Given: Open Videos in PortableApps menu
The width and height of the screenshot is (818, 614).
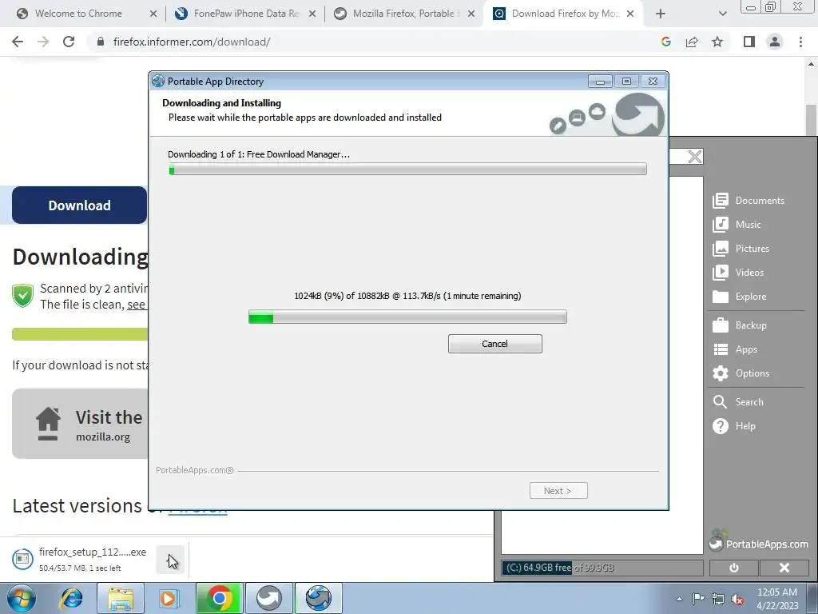Looking at the screenshot, I should click(738, 273).
